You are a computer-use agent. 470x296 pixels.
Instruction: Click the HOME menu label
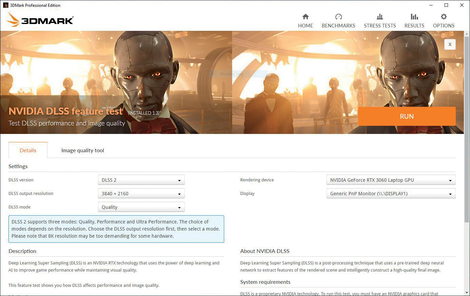tap(306, 25)
